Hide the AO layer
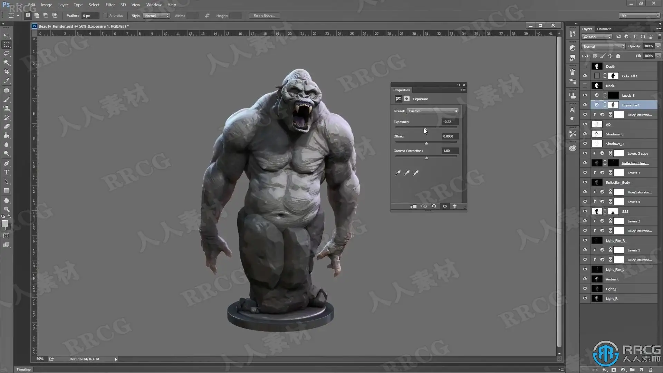Screen dimensions: 663x373 click(585, 124)
